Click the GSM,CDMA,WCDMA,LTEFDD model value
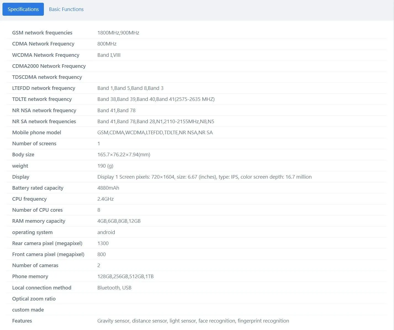Viewport: 394px width, 330px height. click(155, 132)
